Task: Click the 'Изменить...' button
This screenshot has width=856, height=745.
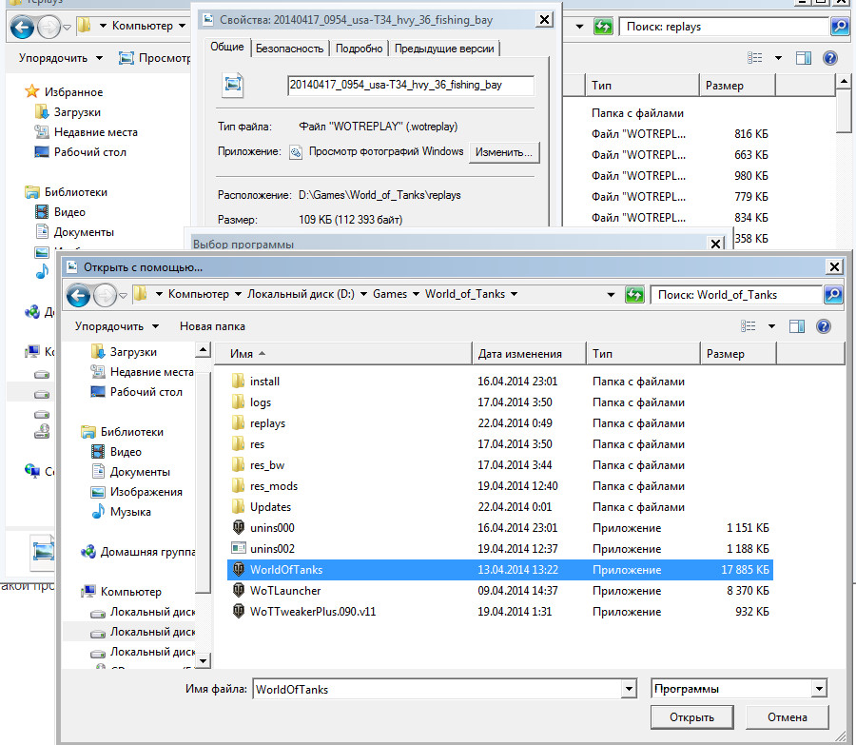Action: click(x=505, y=152)
